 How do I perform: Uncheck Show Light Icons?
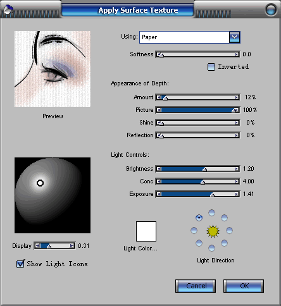(x=20, y=264)
